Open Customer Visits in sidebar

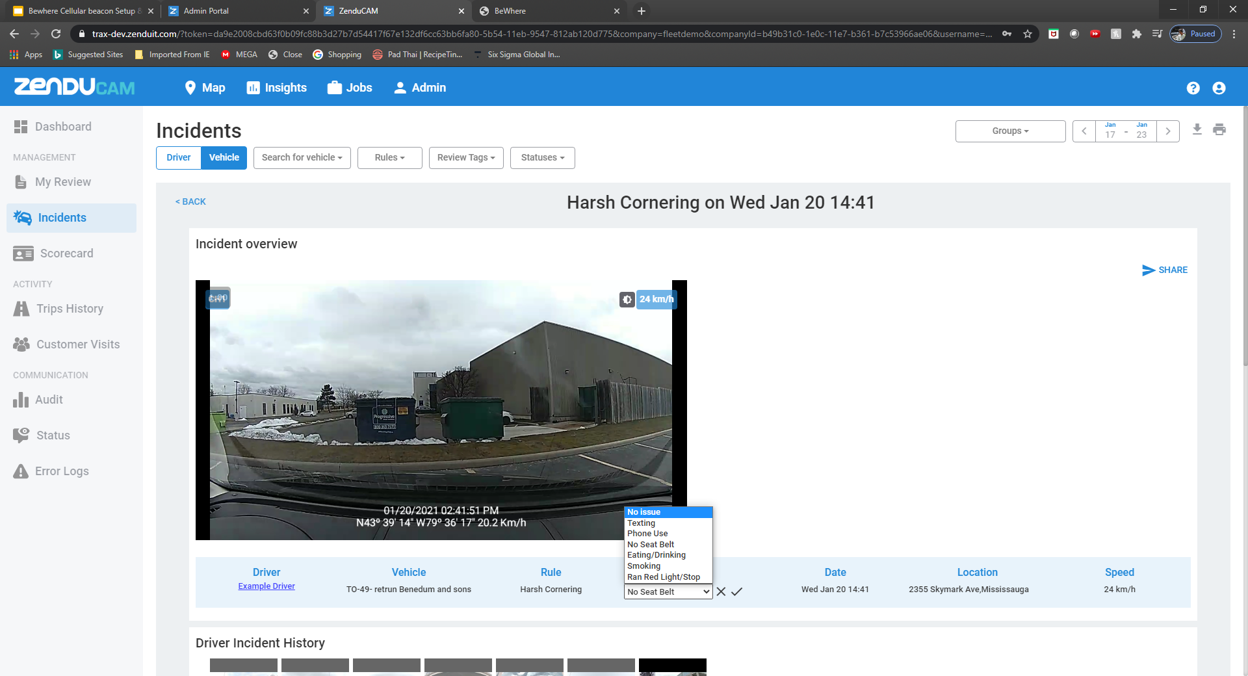coord(71,344)
